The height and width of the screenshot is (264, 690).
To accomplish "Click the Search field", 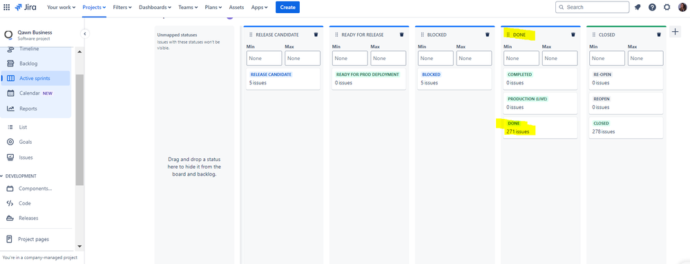I will (592, 7).
